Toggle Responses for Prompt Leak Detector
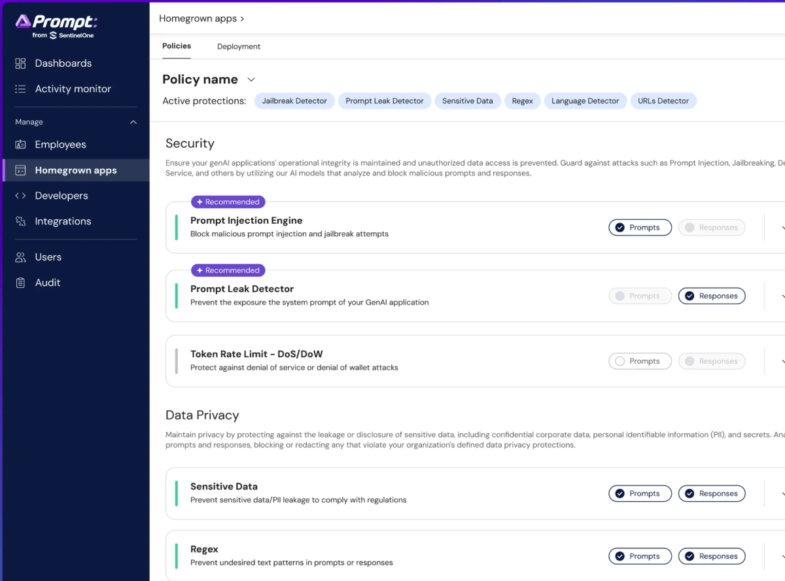The height and width of the screenshot is (581, 785). [712, 296]
